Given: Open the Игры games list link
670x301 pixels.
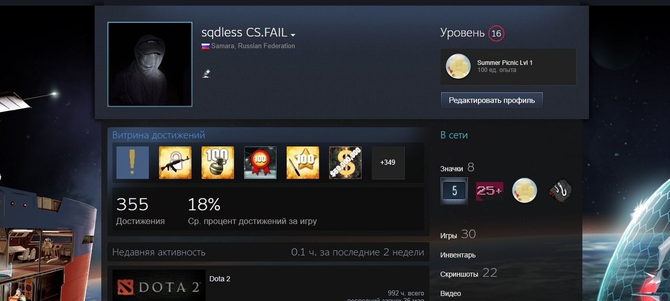Looking at the screenshot, I should [x=449, y=236].
